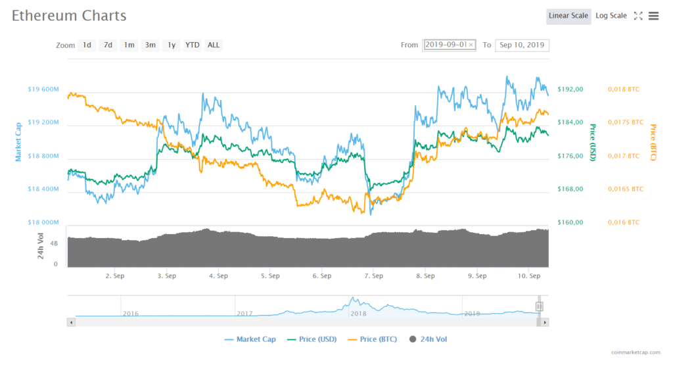Clear the From date with the x icon

tap(471, 45)
